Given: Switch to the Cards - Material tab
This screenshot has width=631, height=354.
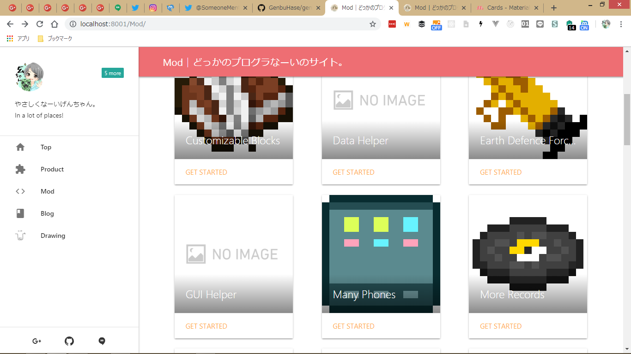Looking at the screenshot, I should [x=507, y=8].
